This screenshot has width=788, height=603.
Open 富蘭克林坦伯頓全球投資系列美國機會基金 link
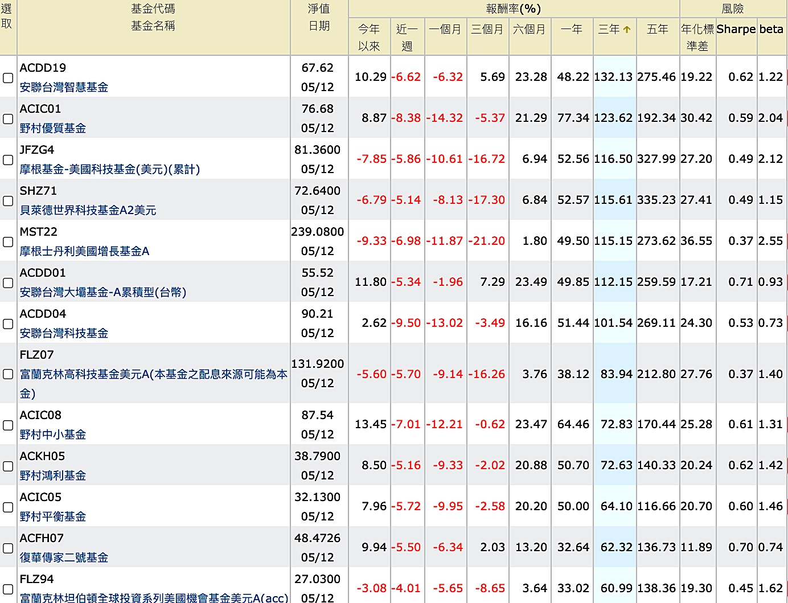coord(154,597)
